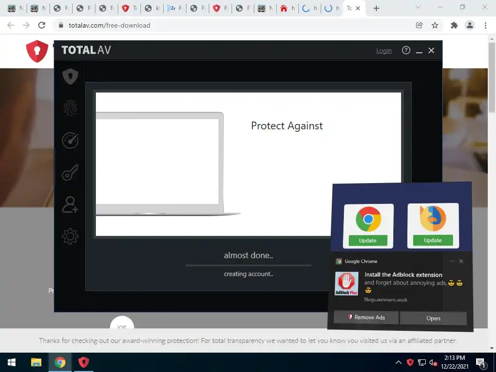Click Update under the Chrome logo
Image resolution: width=496 pixels, height=372 pixels.
[x=368, y=240]
